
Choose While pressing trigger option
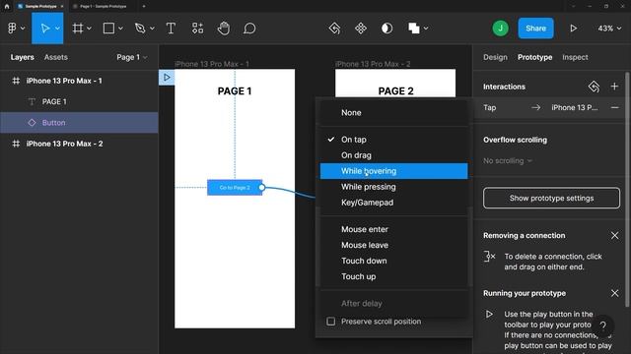pos(393,187)
